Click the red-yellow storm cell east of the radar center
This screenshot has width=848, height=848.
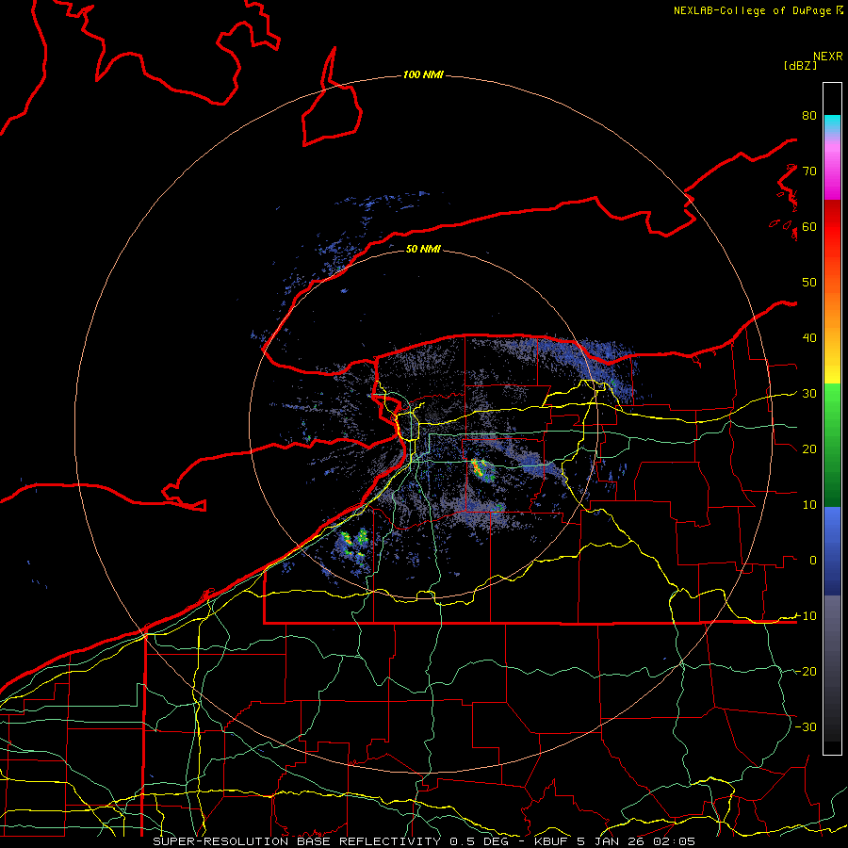pos(481,470)
